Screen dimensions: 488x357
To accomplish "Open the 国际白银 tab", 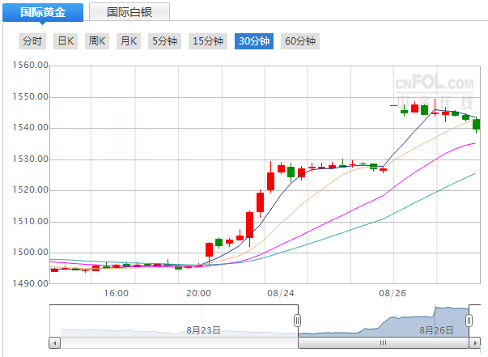I will (x=129, y=11).
